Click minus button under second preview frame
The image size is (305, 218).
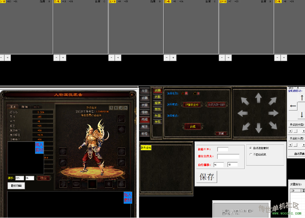[57, 58]
